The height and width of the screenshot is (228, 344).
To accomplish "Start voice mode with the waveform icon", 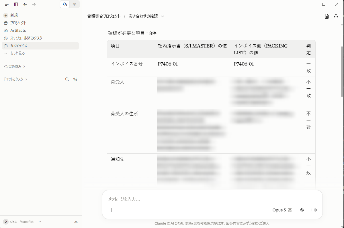I will coord(314,210).
